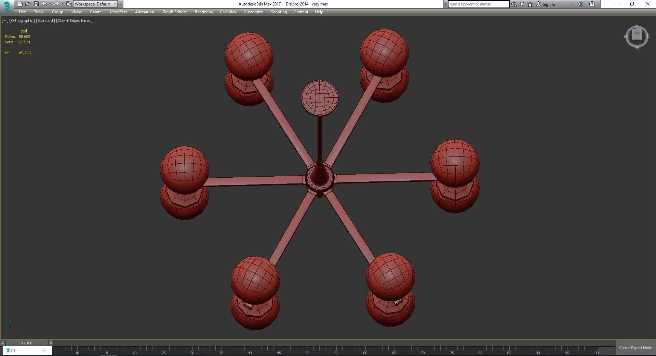Open the Undo history dropdown arrow
The height and width of the screenshot is (356, 656).
(50, 4)
